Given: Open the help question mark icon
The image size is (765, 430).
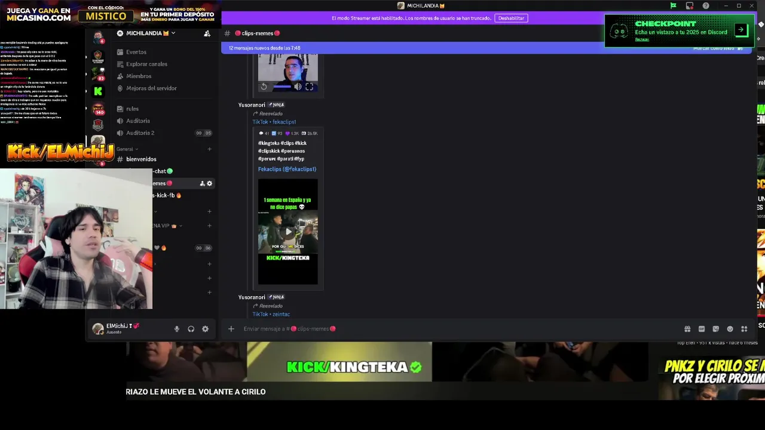Looking at the screenshot, I should 706,6.
